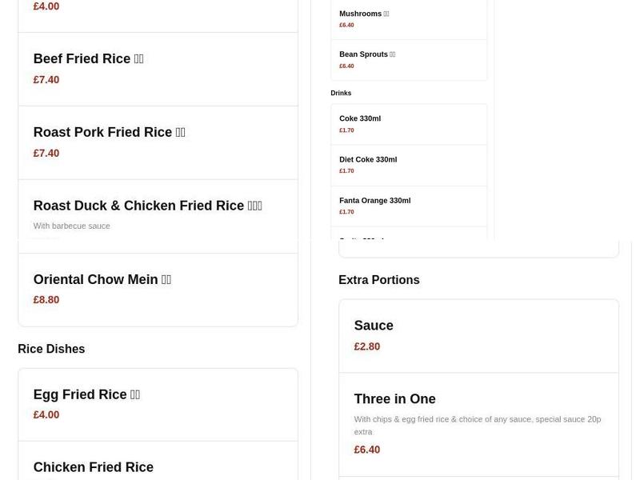Image resolution: width=640 pixels, height=480 pixels.
Task: Select the Beef Fried Rice menu item
Action: [x=88, y=58]
